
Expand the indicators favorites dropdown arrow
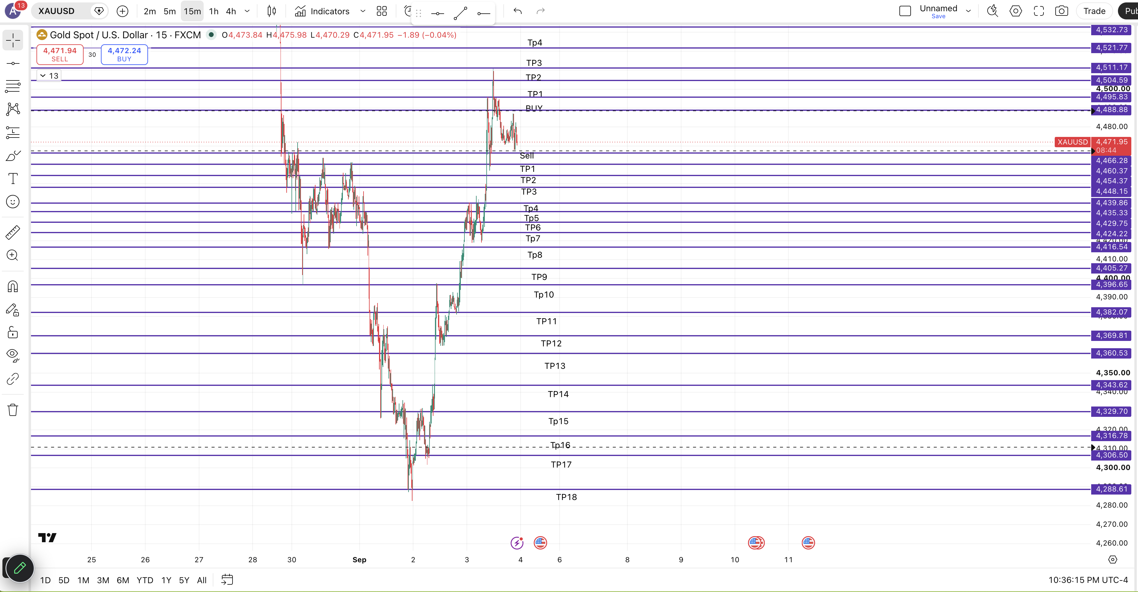point(363,11)
